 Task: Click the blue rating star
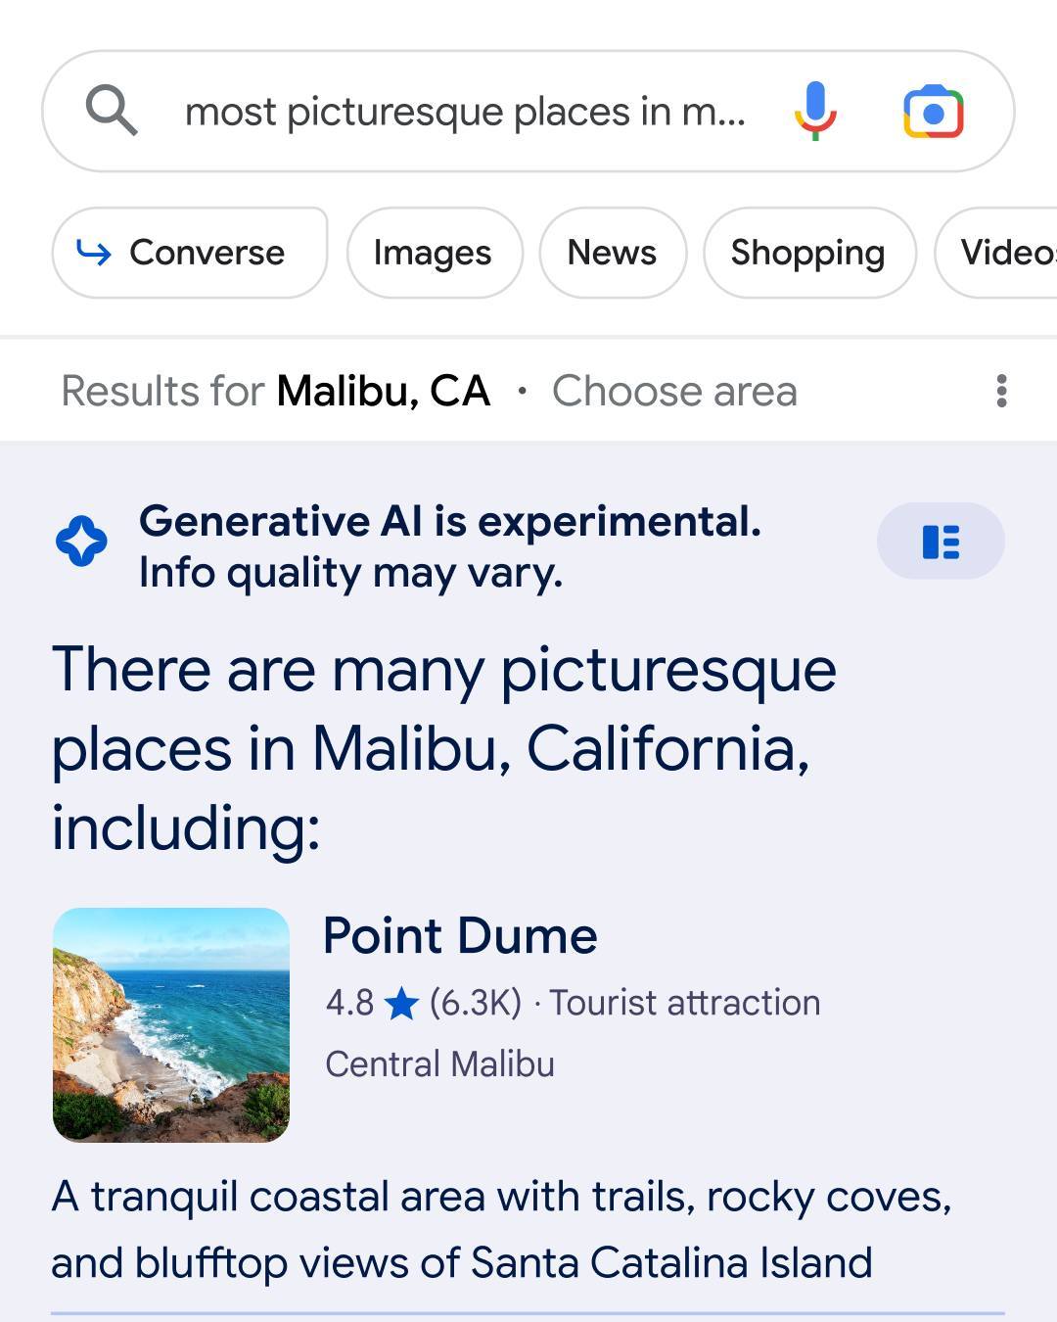[x=401, y=1004]
